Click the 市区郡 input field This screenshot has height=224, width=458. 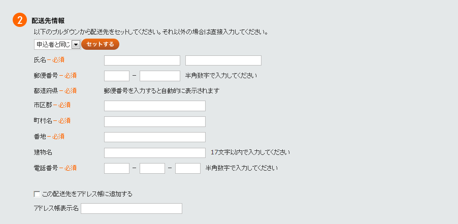pos(155,106)
